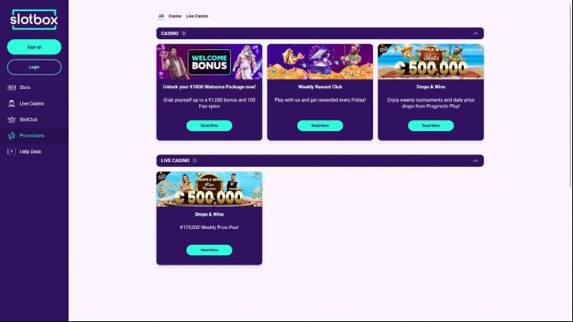The width and height of the screenshot is (573, 322).
Task: Open the Welcome Bonus banner image
Action: pos(210,62)
